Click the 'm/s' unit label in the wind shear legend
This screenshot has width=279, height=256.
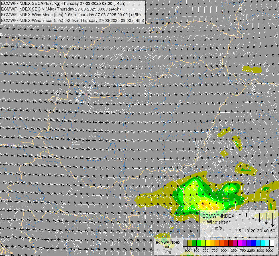[219, 228]
